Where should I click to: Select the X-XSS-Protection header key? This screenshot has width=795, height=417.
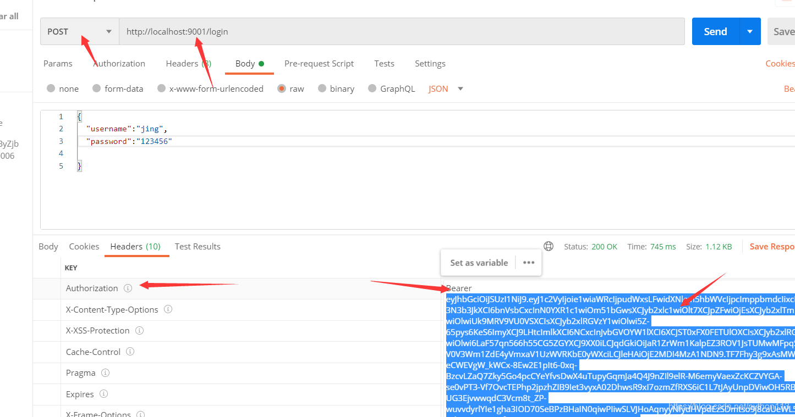coord(98,331)
